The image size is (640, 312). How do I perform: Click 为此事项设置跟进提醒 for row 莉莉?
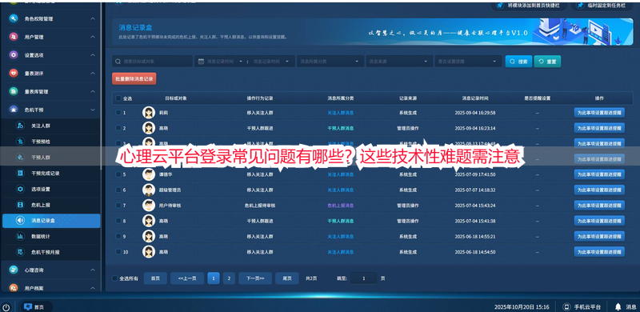[599, 112]
